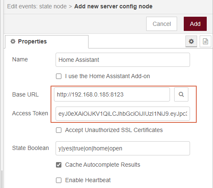Click into the Access Token field
This screenshot has width=213, height=188.
pyautogui.click(x=123, y=114)
